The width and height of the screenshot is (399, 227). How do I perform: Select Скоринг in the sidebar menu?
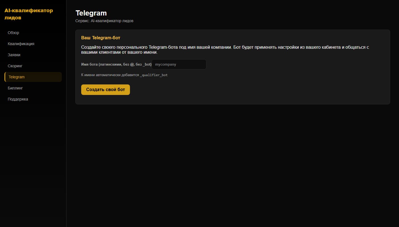(33, 66)
